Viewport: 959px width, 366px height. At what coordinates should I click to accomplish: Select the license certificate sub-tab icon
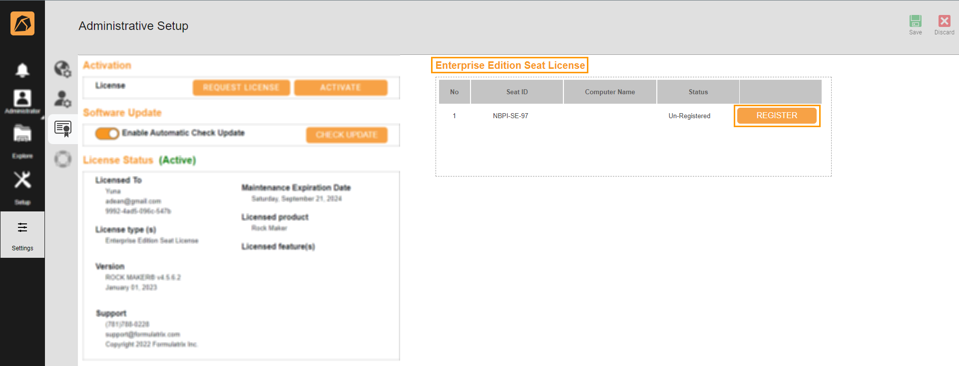(63, 129)
